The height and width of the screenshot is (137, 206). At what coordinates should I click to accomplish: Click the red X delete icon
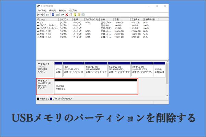pos(67,15)
